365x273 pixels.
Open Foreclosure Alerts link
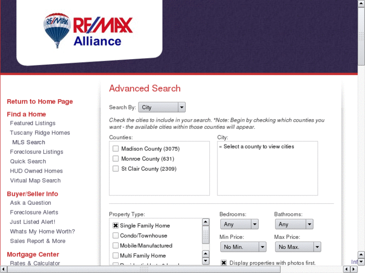point(34,212)
